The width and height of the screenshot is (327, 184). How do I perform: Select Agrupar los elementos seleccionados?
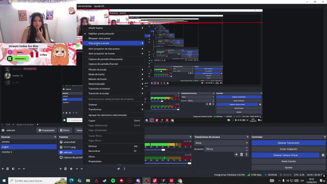tap(113, 115)
